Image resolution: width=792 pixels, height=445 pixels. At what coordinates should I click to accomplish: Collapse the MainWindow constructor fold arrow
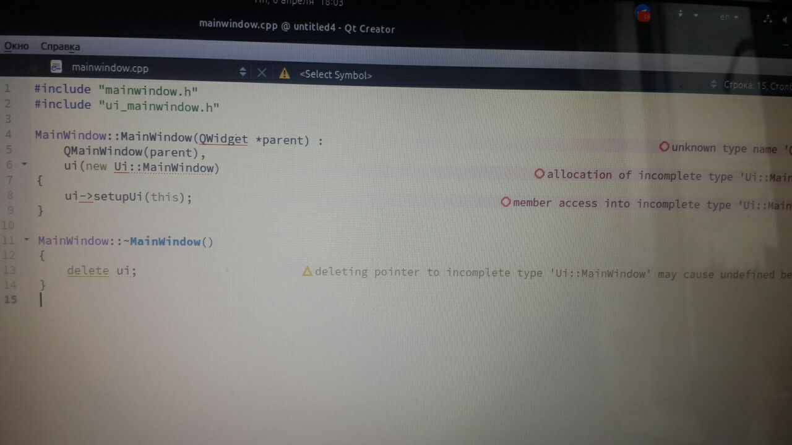point(24,164)
